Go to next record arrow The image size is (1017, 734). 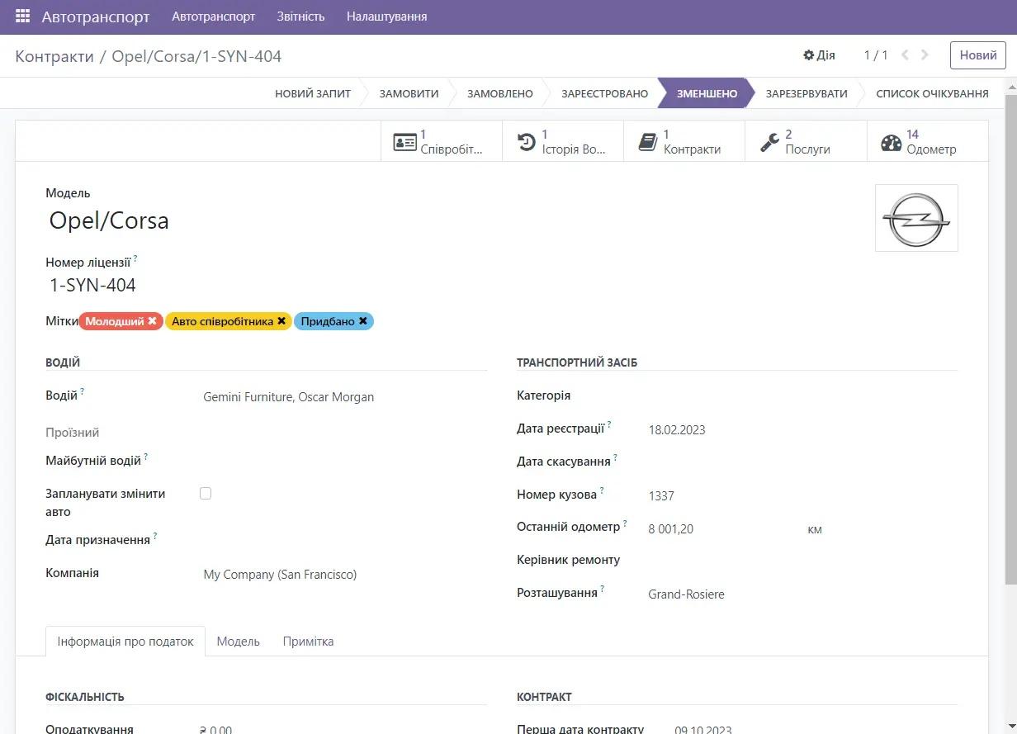click(925, 55)
